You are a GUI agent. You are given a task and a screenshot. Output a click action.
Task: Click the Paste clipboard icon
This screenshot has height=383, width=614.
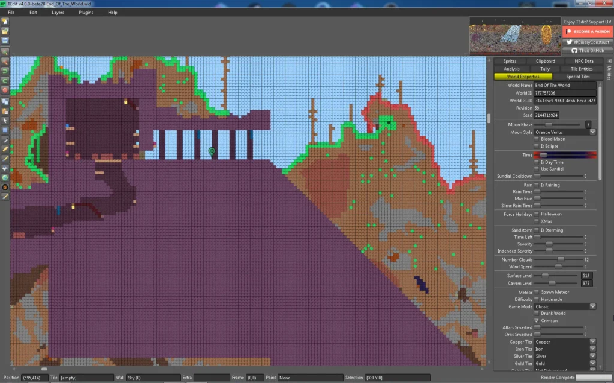pyautogui.click(x=5, y=111)
